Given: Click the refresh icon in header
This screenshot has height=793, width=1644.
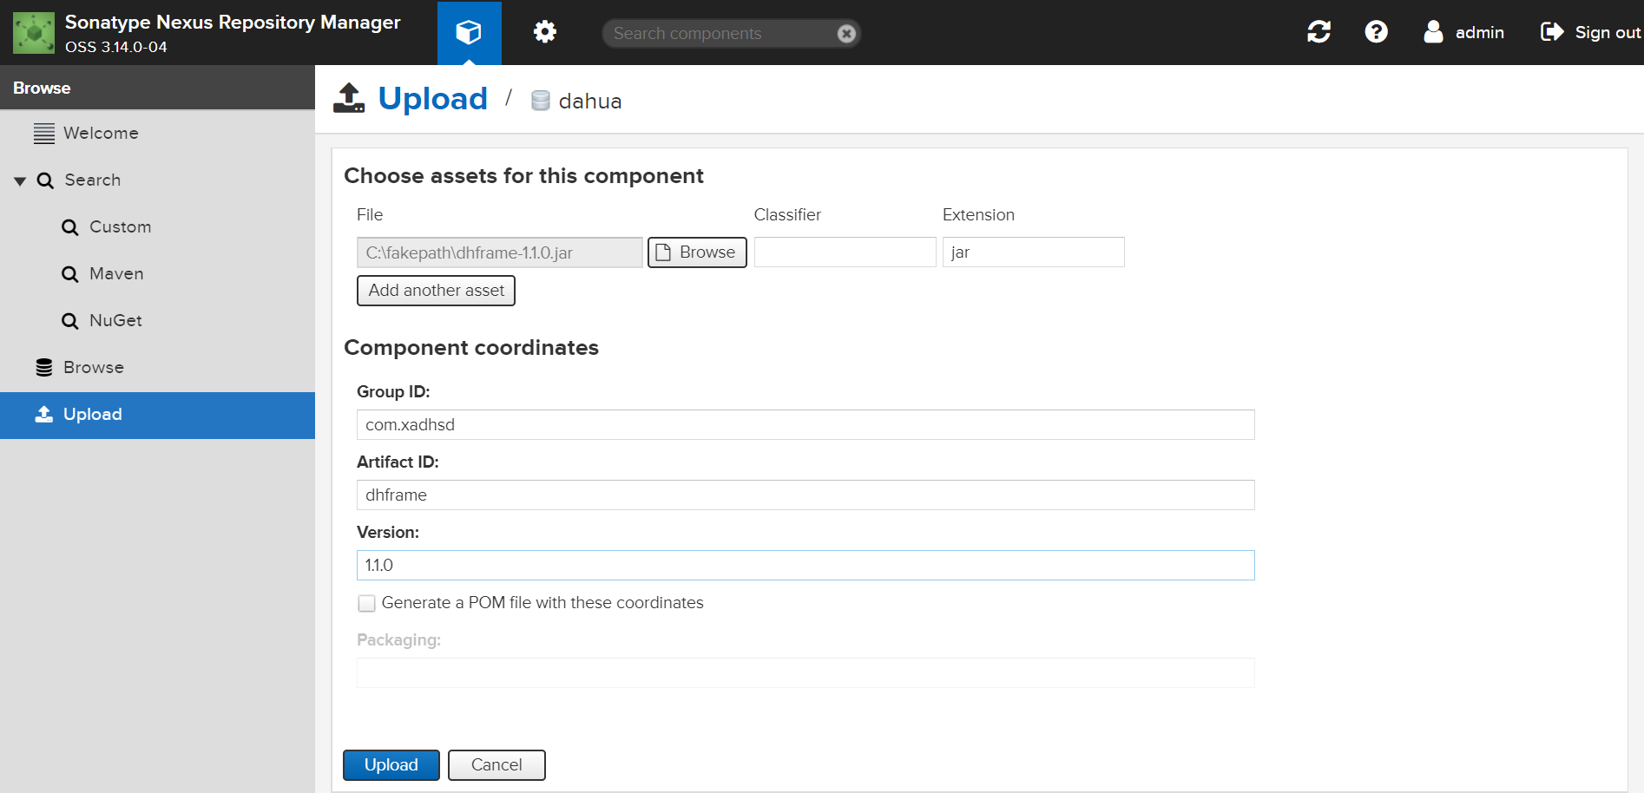Looking at the screenshot, I should point(1319,32).
